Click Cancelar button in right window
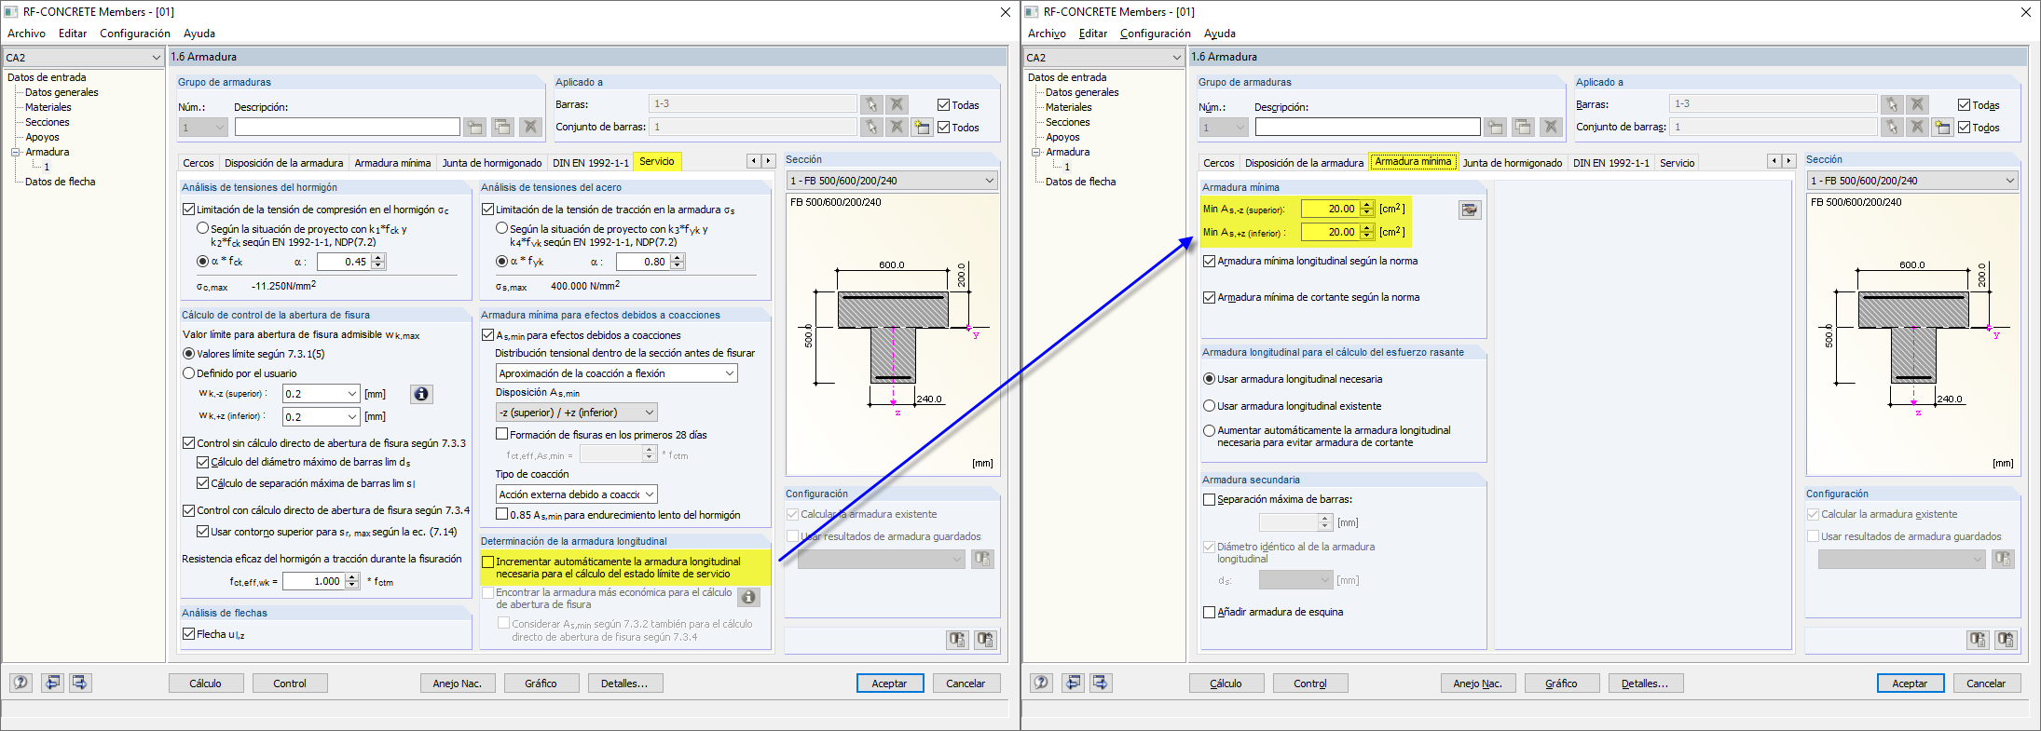The image size is (2041, 731). [x=1986, y=684]
